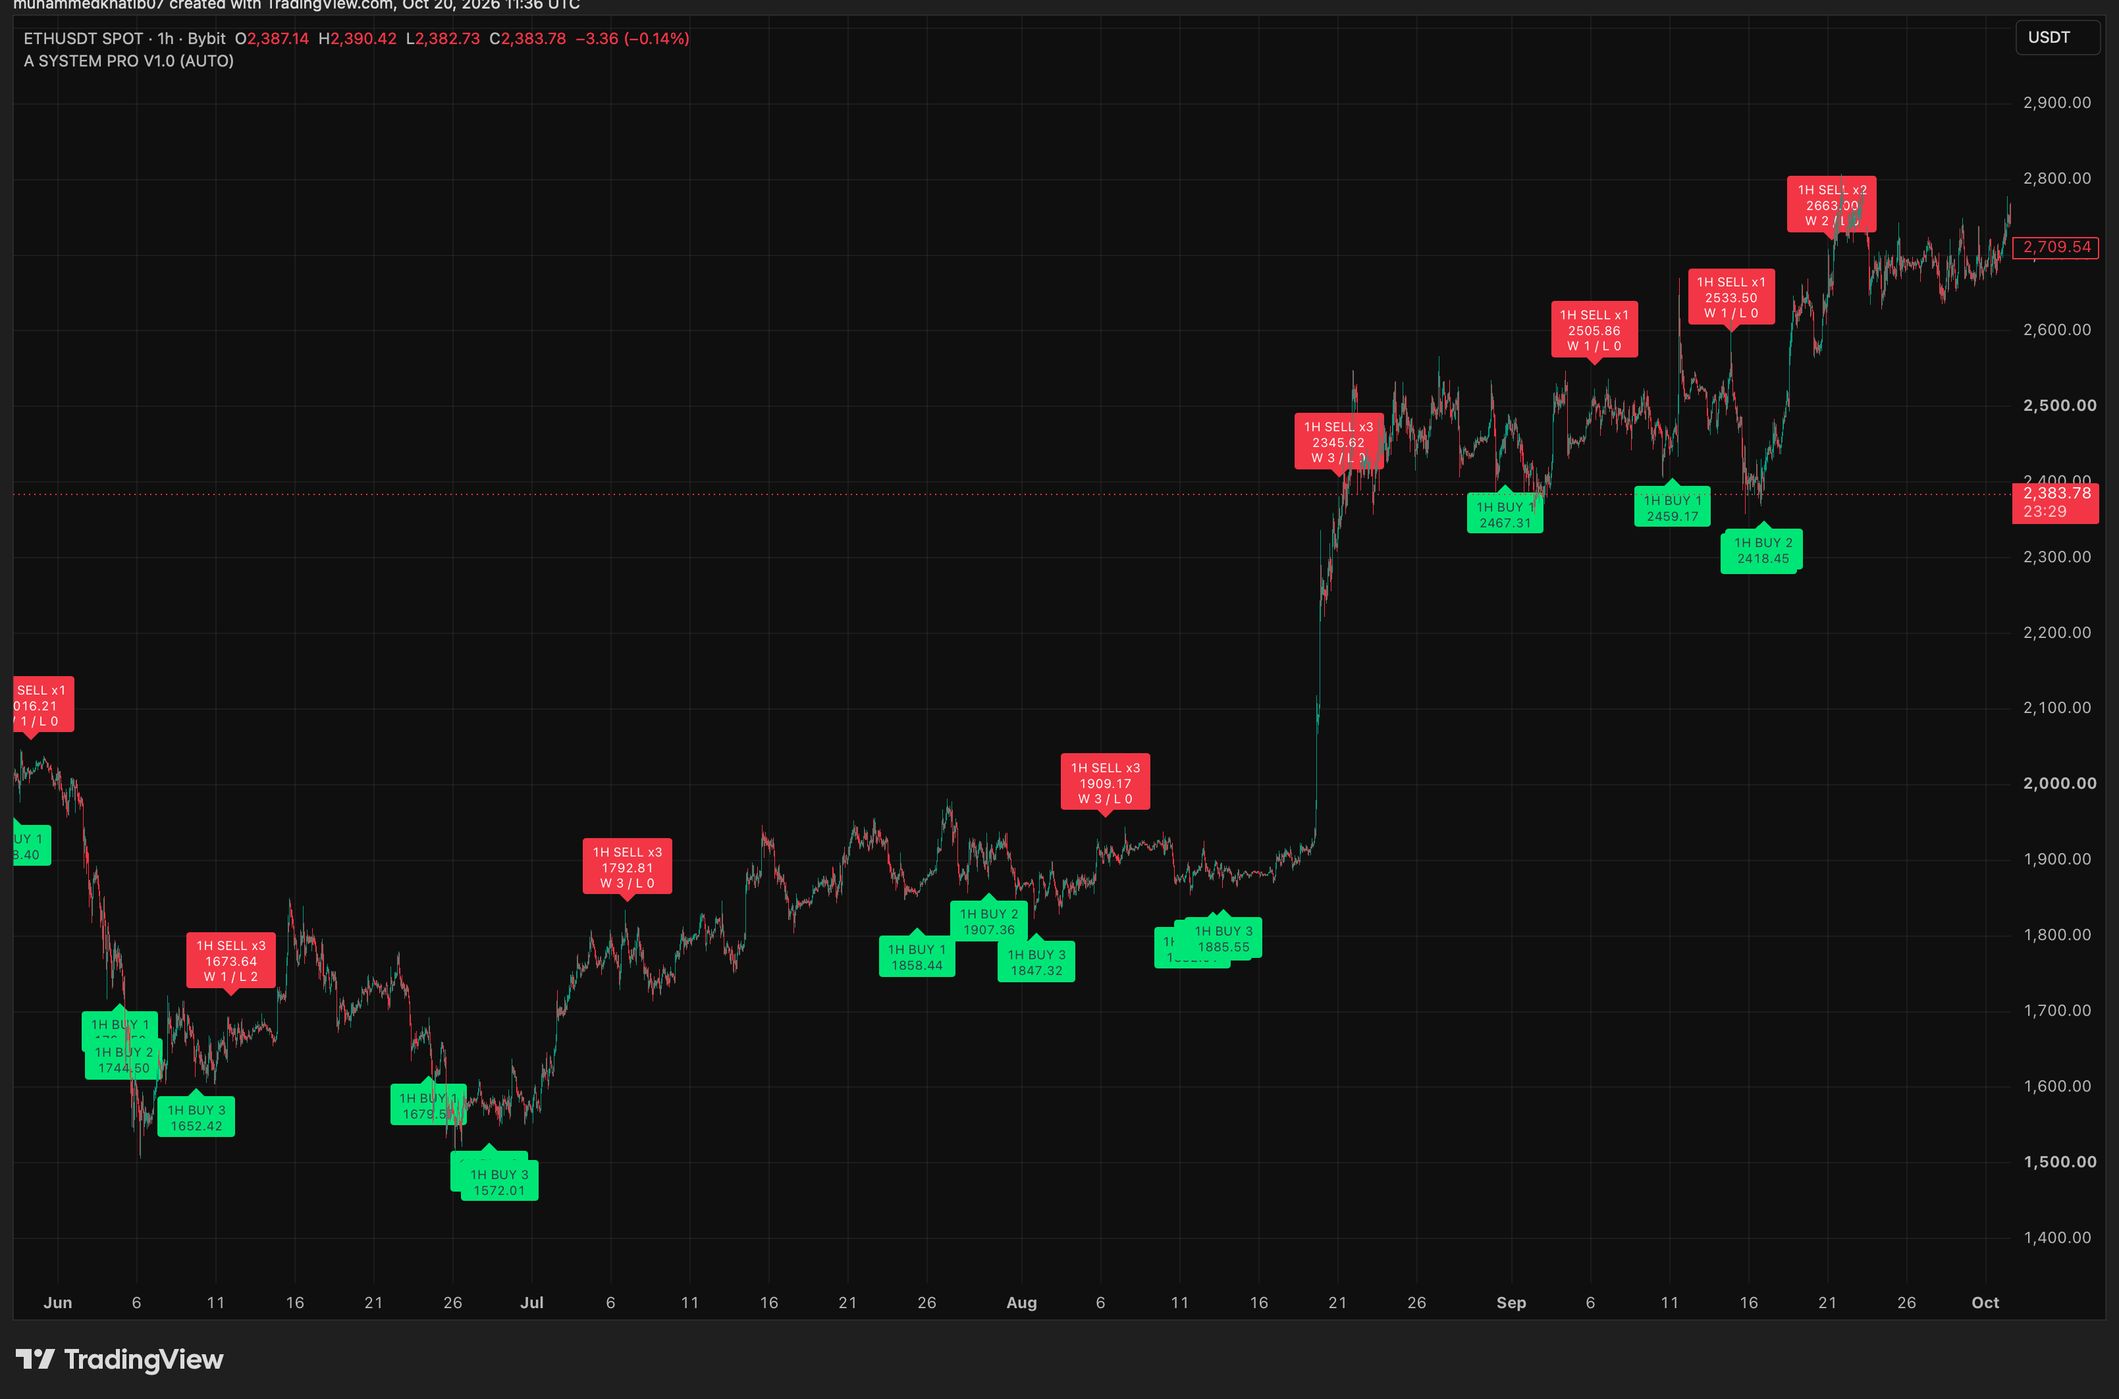Click the 1H BUY 2 2418.45 label

(x=1762, y=550)
